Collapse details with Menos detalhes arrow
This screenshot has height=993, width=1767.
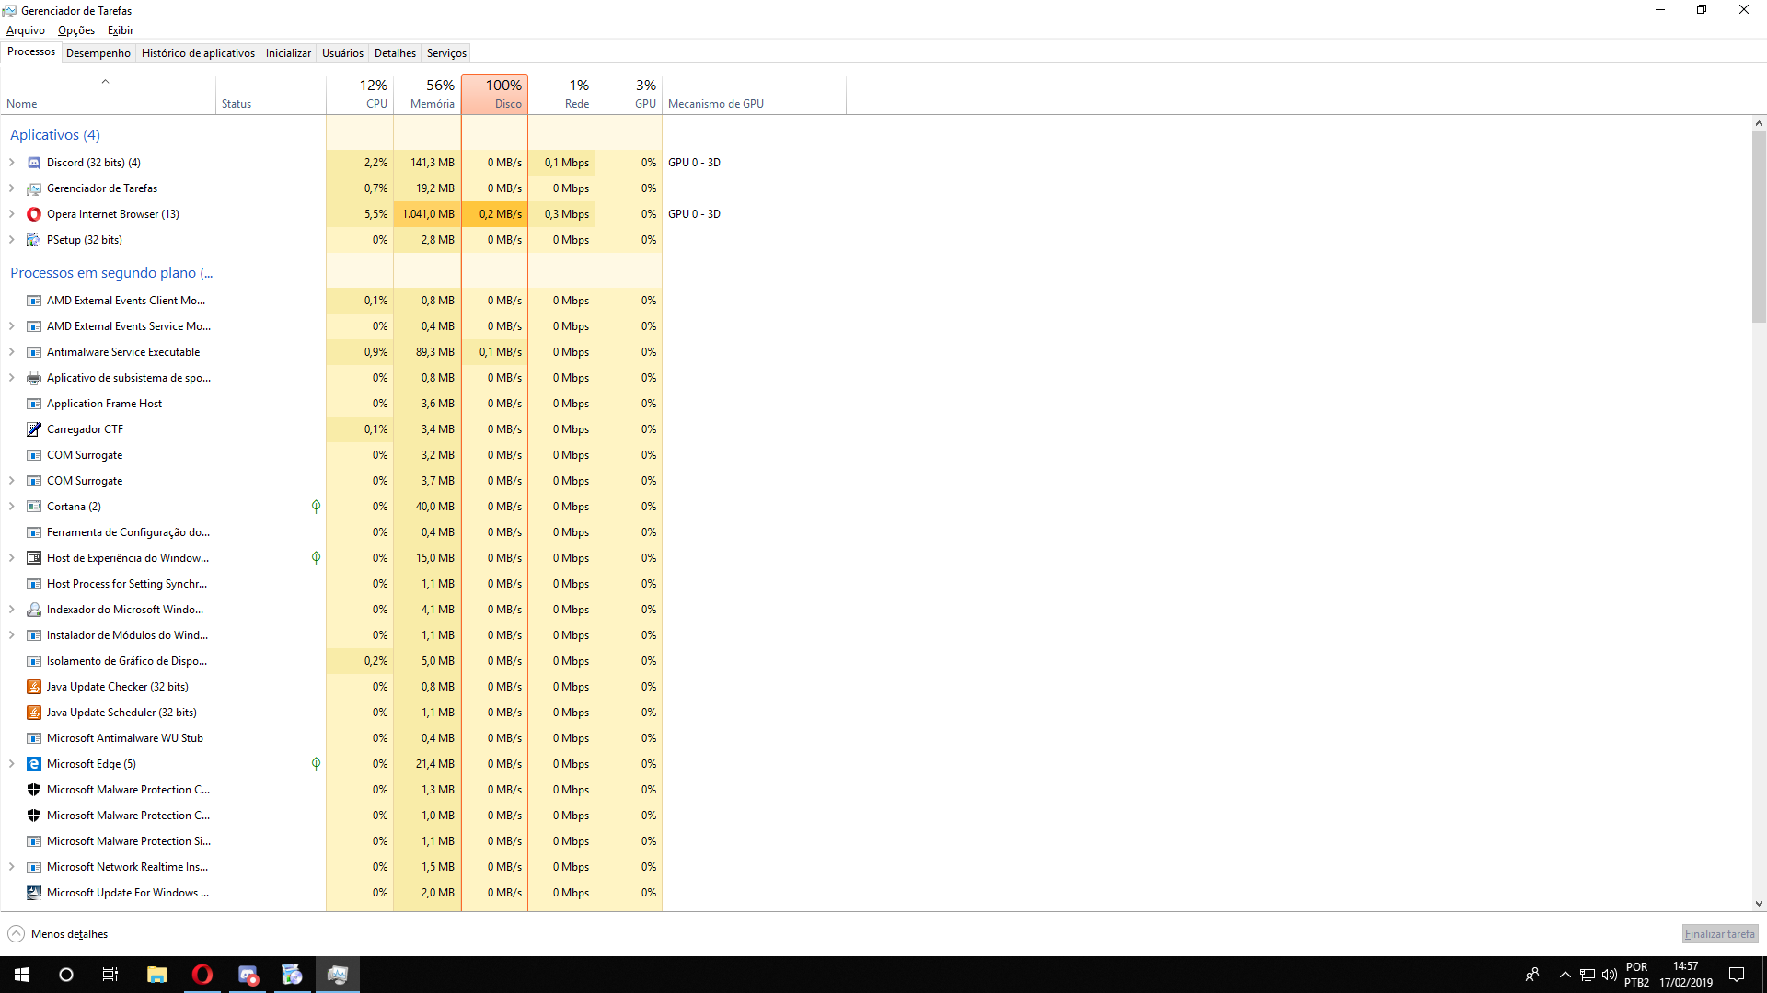tap(16, 934)
